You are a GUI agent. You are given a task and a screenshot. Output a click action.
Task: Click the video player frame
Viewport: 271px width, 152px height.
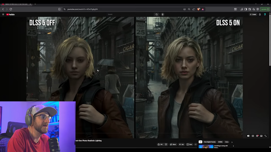point(135,78)
